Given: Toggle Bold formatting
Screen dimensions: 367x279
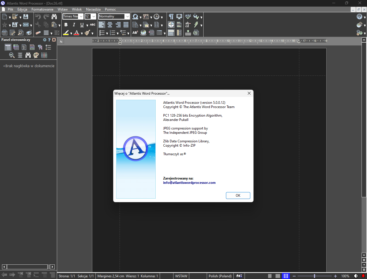Looking at the screenshot, I should click(66, 25).
